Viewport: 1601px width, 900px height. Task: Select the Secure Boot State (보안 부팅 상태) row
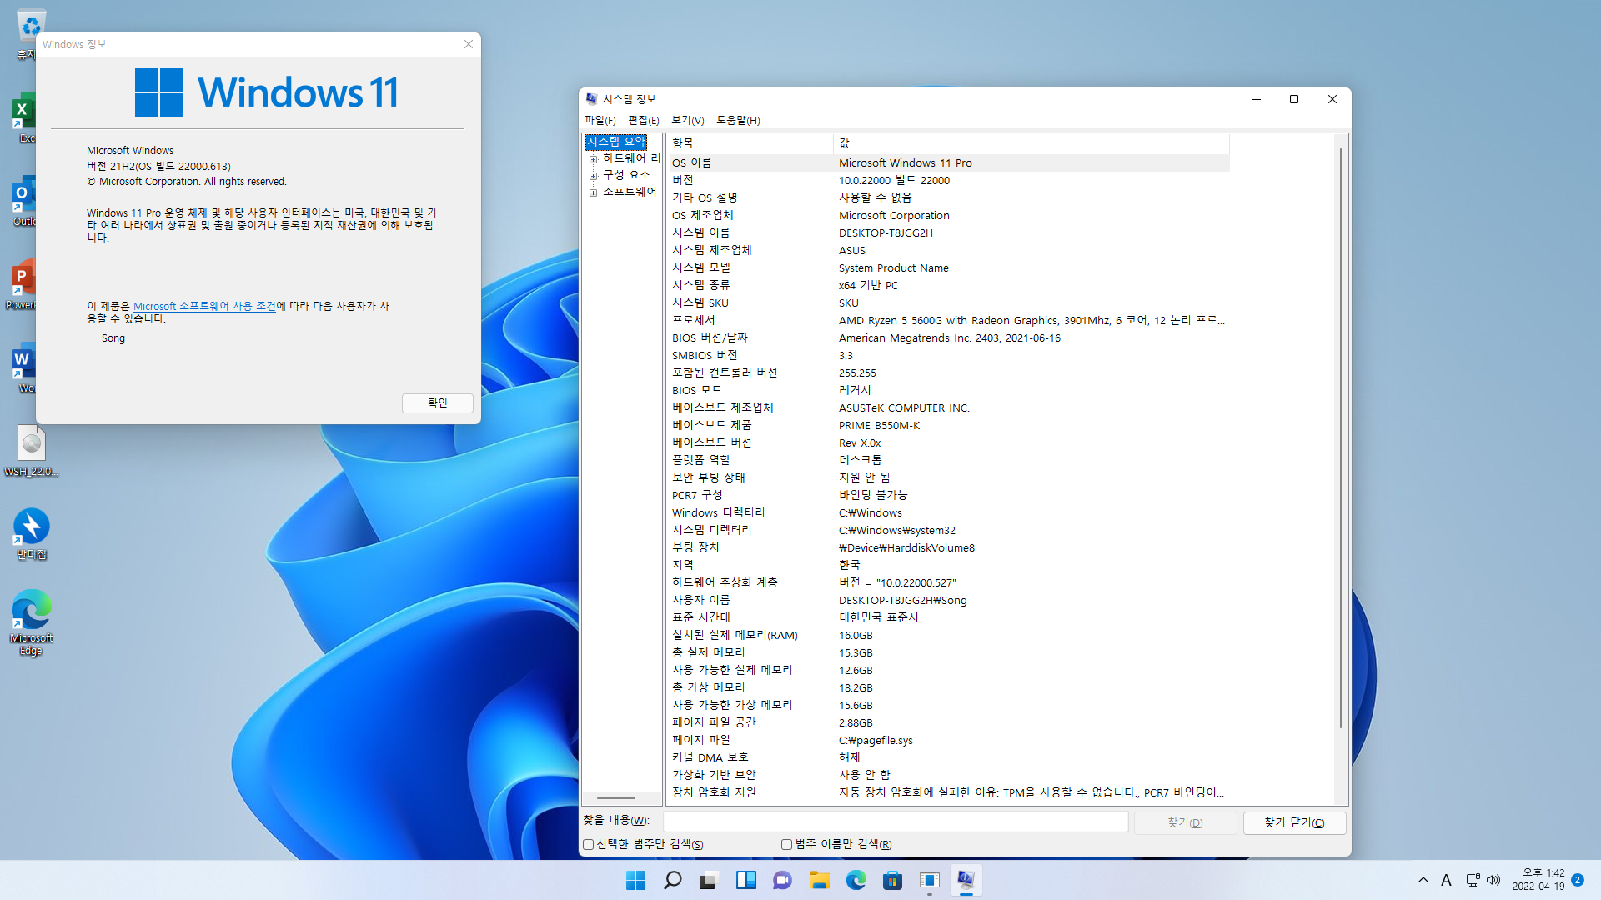coord(948,477)
